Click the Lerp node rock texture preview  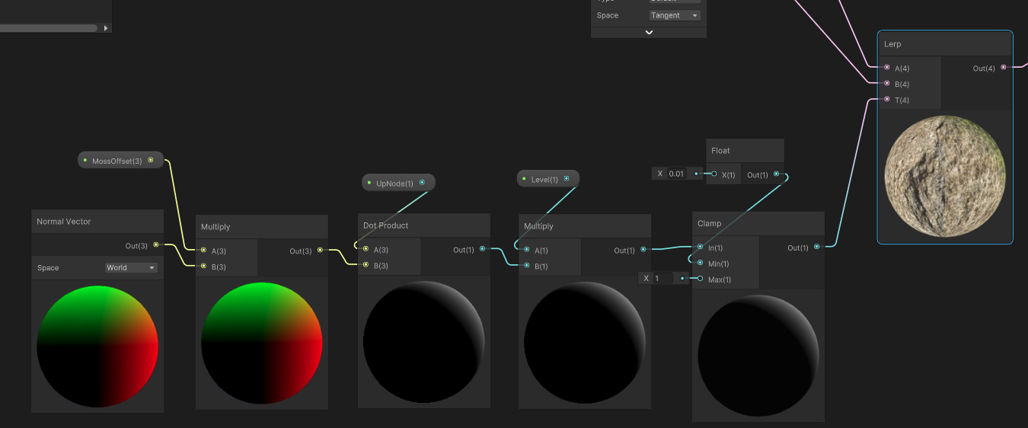coord(945,176)
